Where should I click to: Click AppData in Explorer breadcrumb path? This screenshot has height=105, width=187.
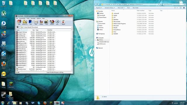(x=132, y=4)
